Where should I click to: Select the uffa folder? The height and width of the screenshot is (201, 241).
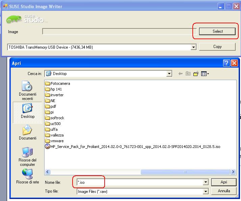(52, 129)
